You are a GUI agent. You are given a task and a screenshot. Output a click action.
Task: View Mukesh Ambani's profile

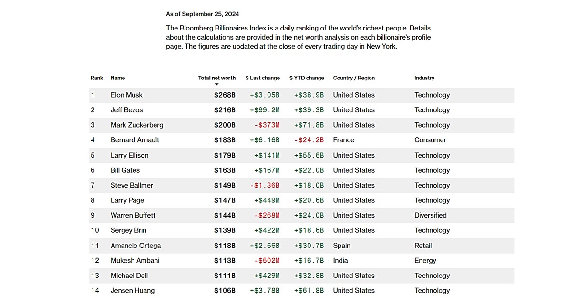(x=135, y=261)
